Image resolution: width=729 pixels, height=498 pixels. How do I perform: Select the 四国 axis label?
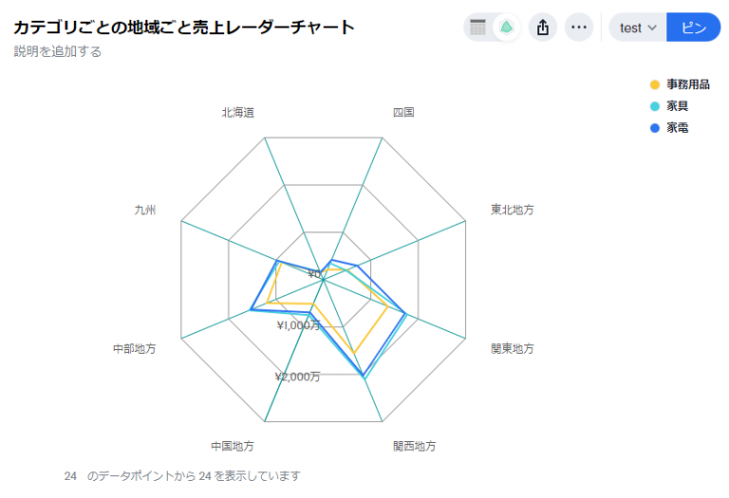click(x=403, y=113)
